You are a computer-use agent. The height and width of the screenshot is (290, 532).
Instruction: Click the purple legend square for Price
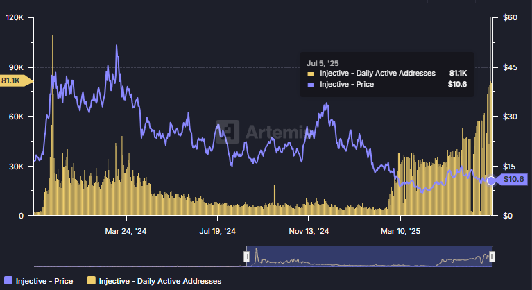click(x=8, y=281)
